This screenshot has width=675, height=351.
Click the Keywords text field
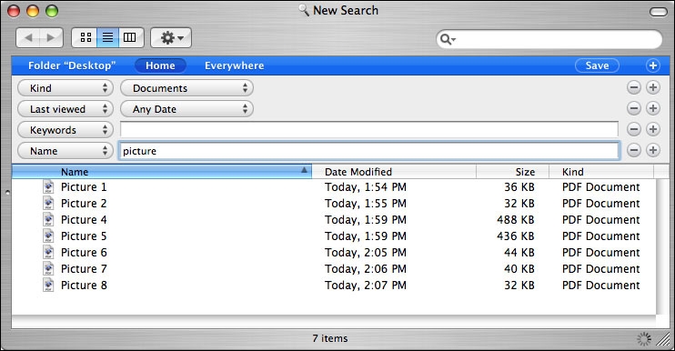[x=369, y=129]
